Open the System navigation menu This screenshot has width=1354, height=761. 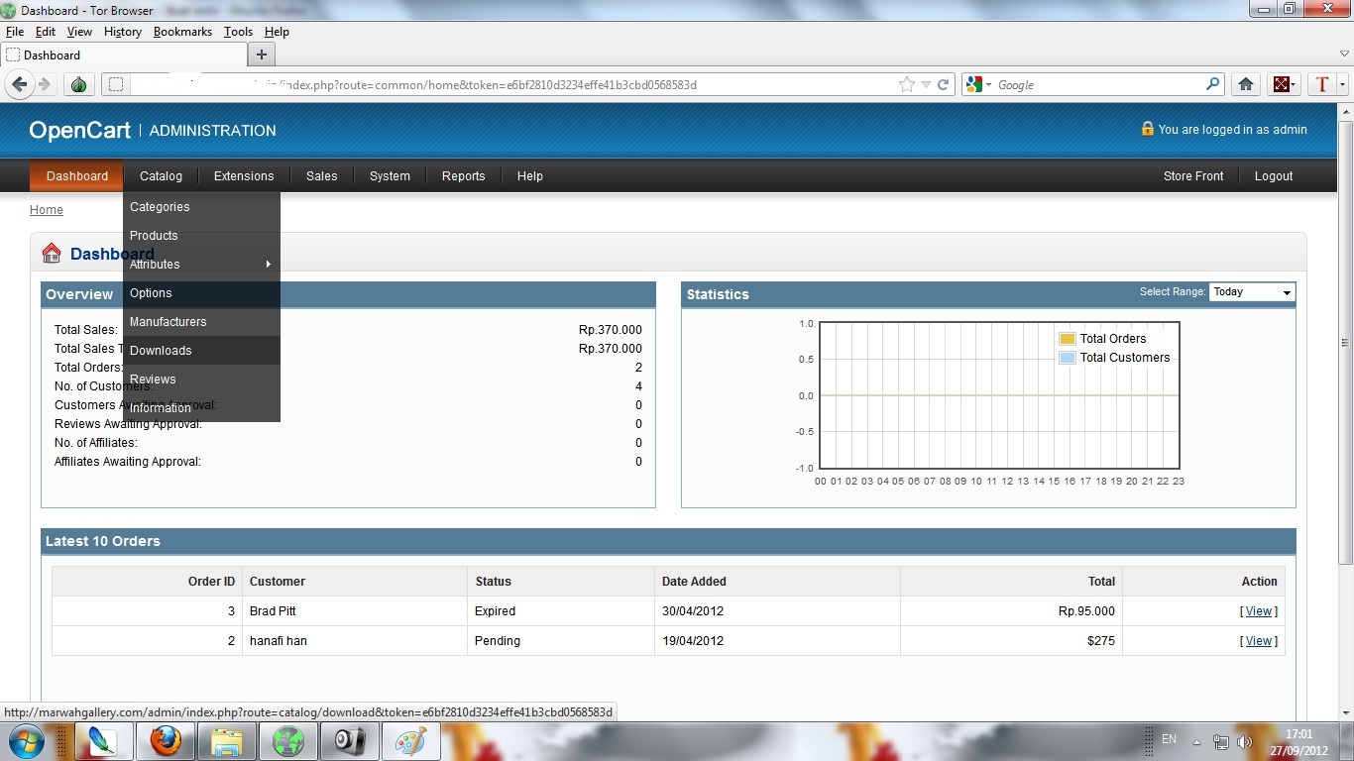click(390, 176)
